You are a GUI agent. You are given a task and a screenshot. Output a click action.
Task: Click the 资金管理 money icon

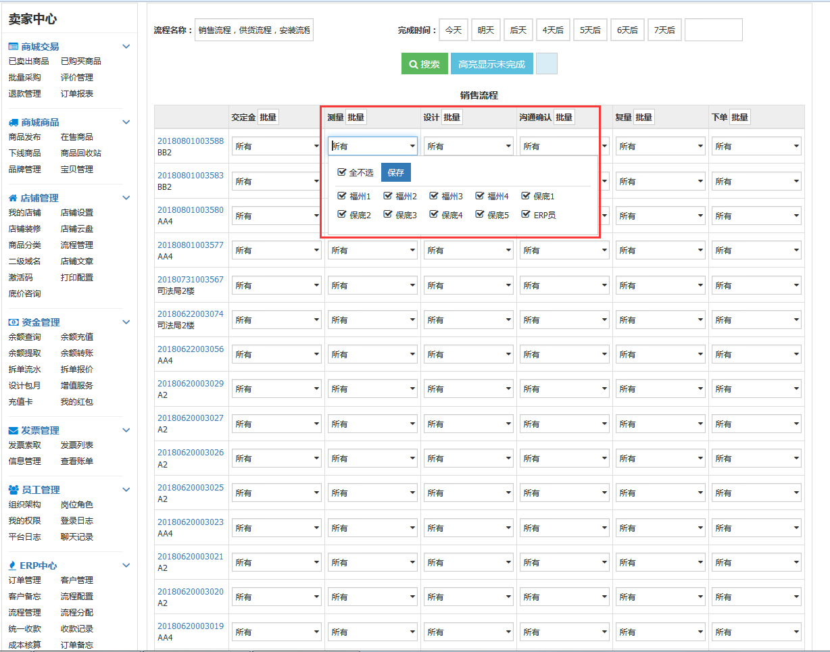(x=13, y=322)
